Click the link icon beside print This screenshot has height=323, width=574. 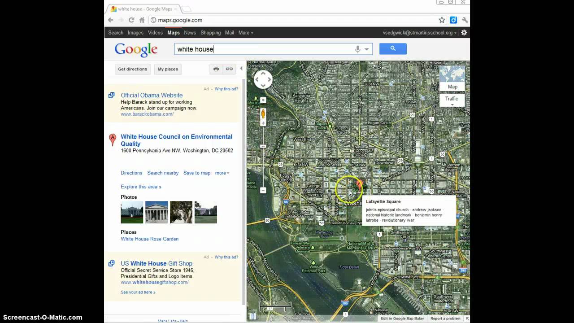pyautogui.click(x=229, y=69)
